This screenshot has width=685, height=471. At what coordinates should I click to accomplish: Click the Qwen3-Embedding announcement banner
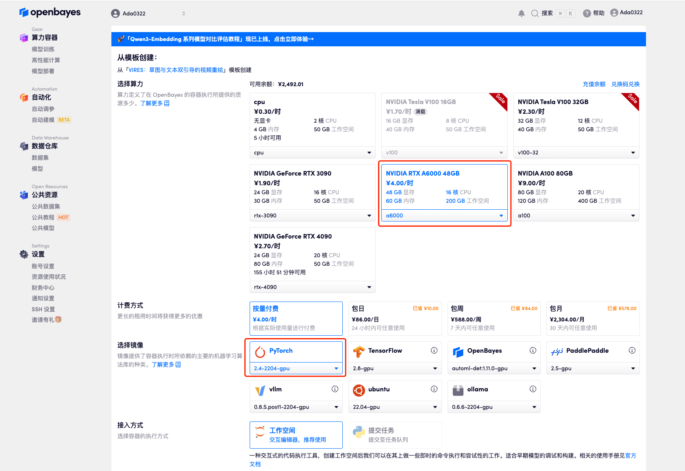click(x=220, y=39)
